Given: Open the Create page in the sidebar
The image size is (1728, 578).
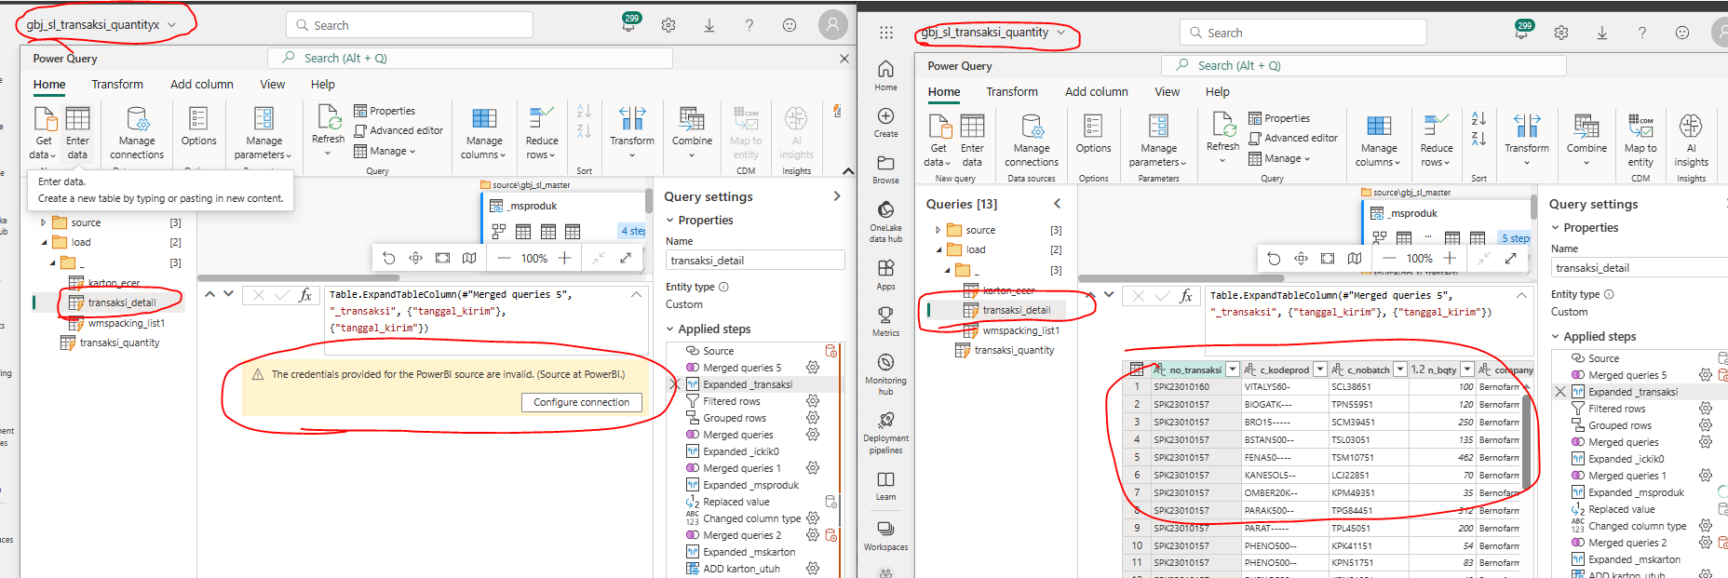Looking at the screenshot, I should [x=885, y=122].
